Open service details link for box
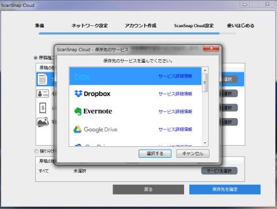The width and height of the screenshot is (277, 209). 175,76
